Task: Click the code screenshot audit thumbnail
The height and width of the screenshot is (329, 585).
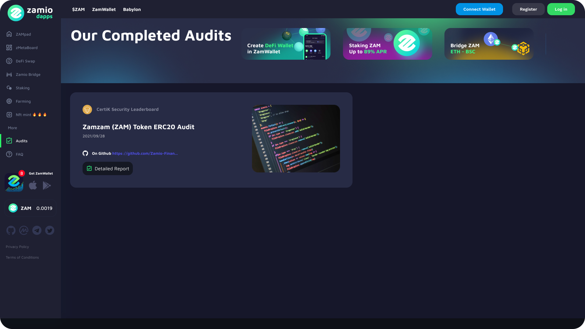Action: pos(296,139)
